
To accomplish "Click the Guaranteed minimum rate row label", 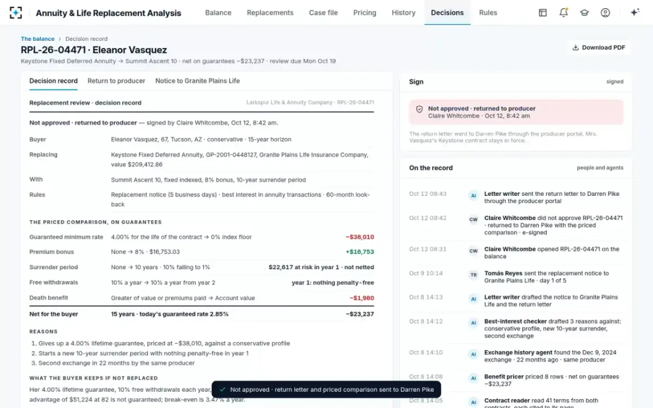I will tap(66, 237).
